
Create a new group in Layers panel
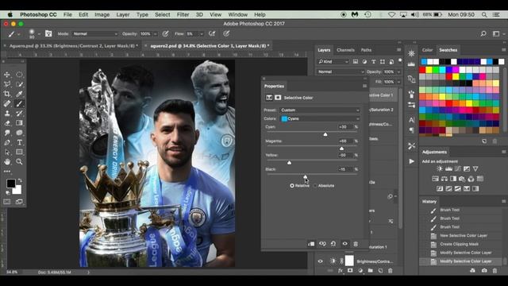tap(371, 270)
